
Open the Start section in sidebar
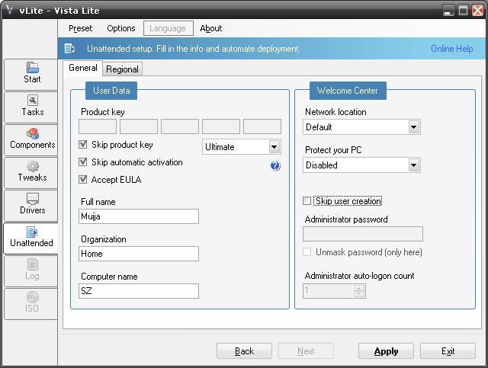coord(31,74)
